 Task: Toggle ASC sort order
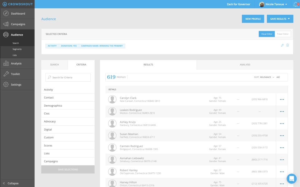278,77
